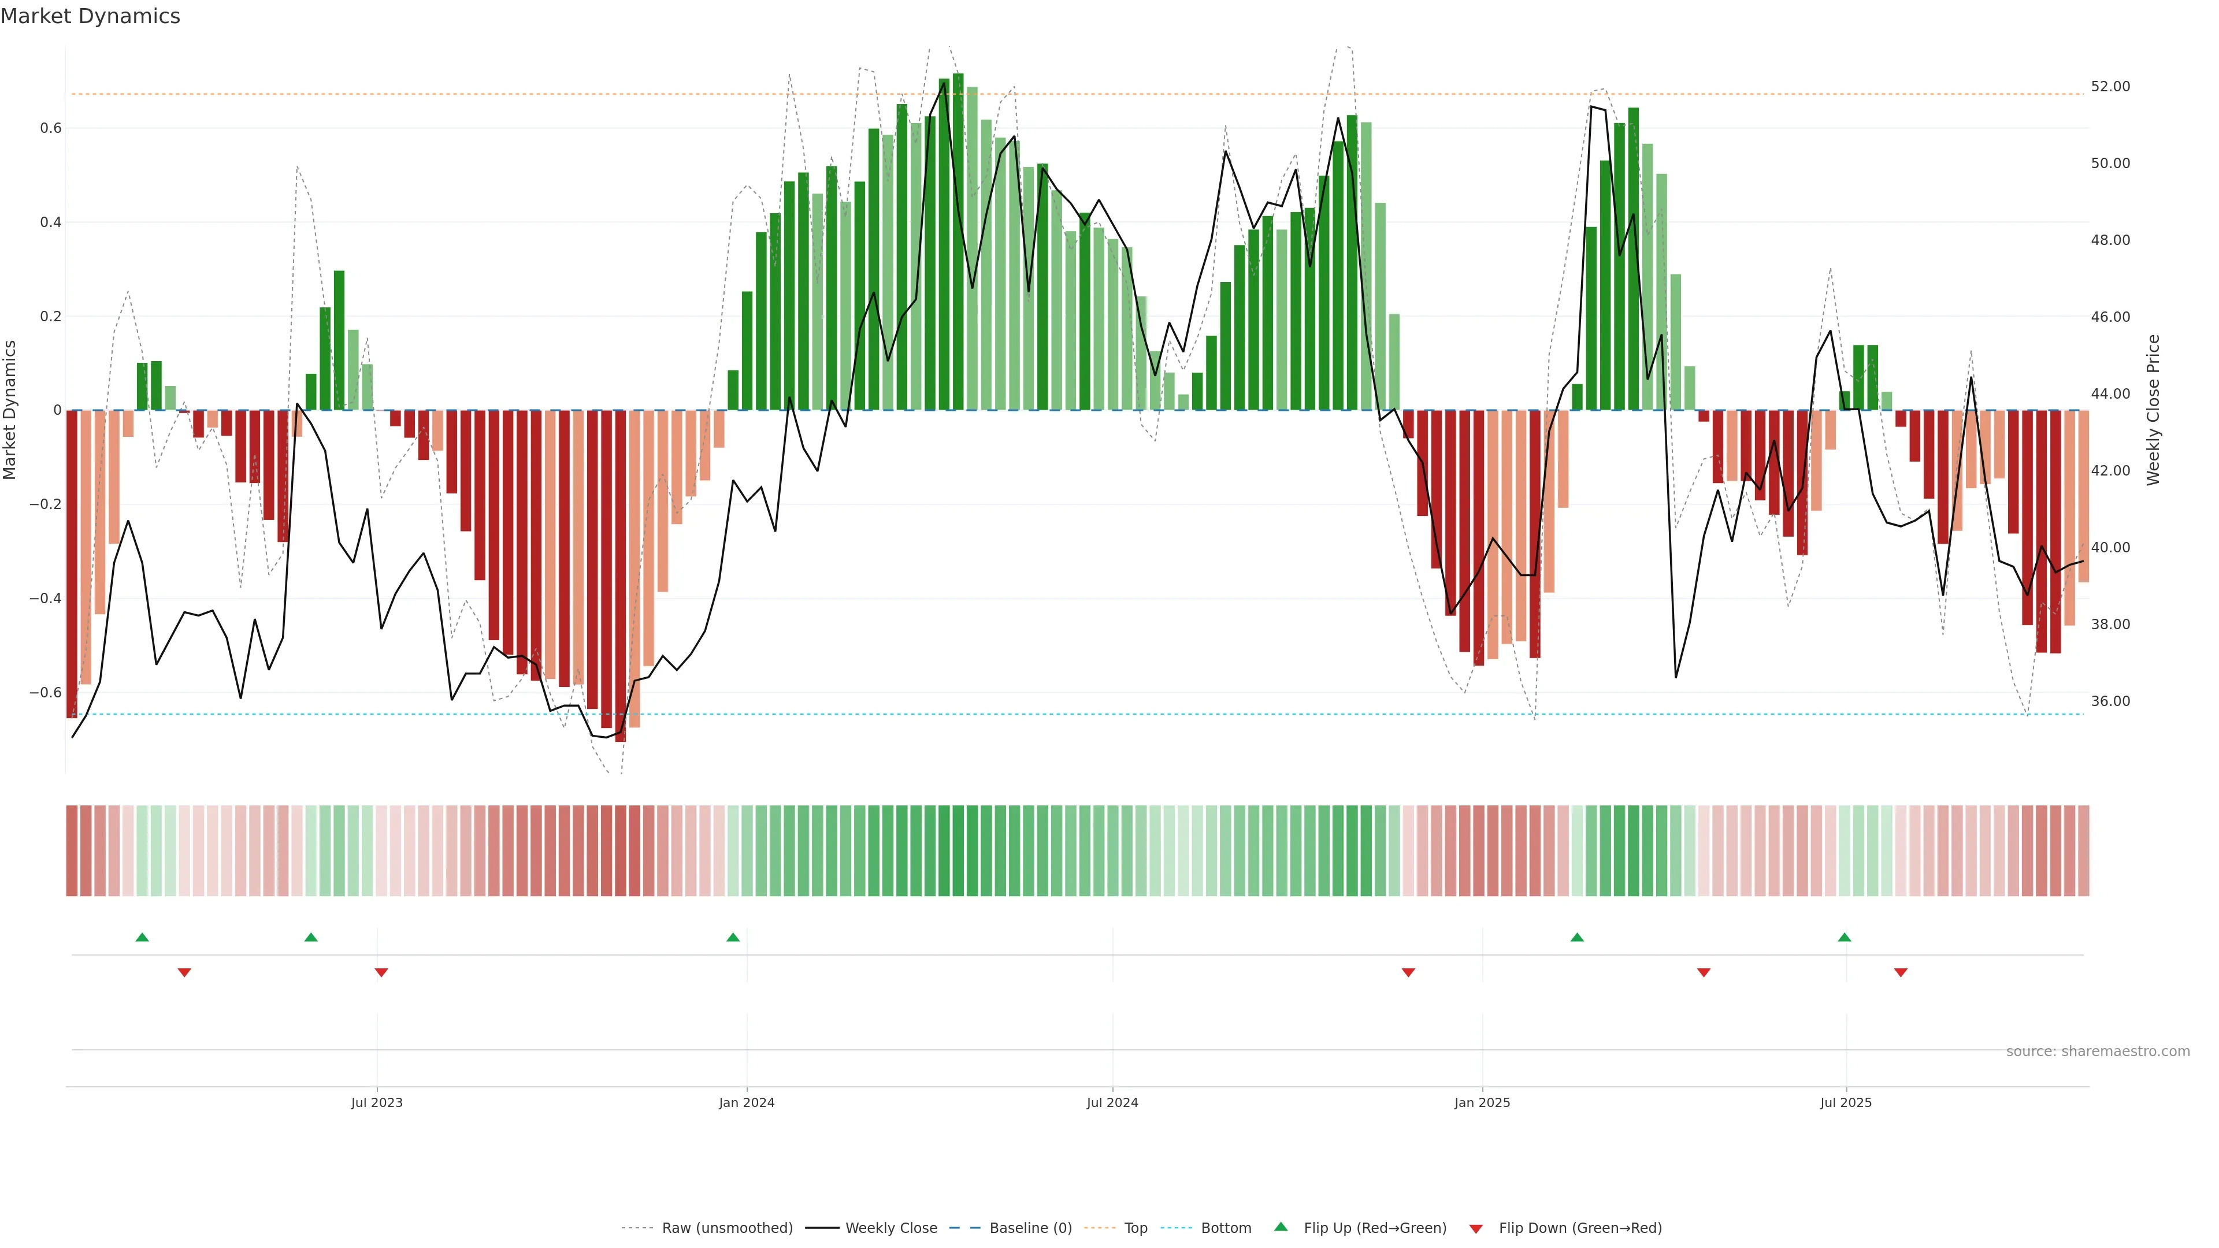Click the leftmost red Flip Down triangle marker
The height and width of the screenshot is (1248, 2219).
tap(184, 972)
